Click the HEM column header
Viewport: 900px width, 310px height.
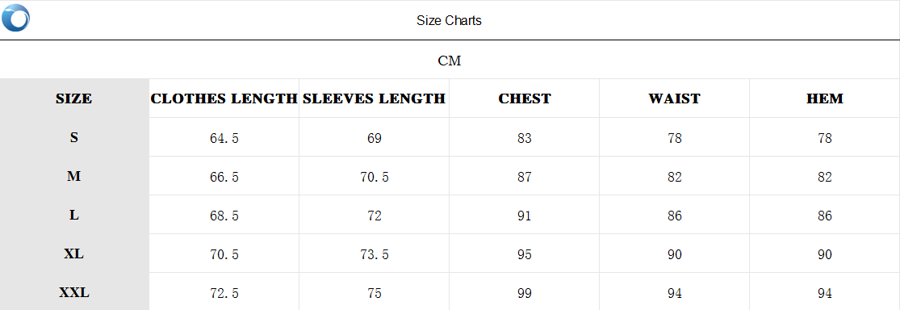click(x=825, y=98)
